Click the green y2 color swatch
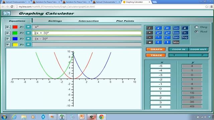Image resolution: width=214 pixels, height=120 pixels. click(15, 33)
